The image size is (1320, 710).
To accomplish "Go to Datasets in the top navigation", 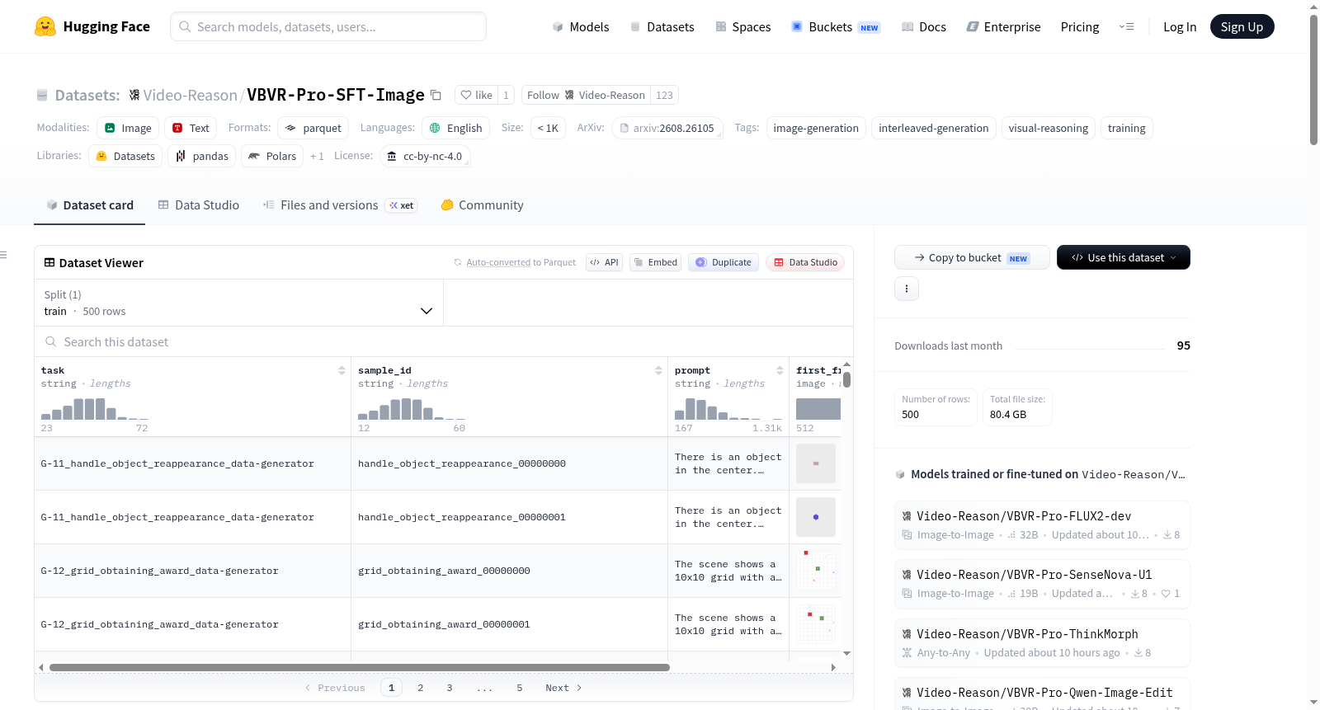I will point(662,26).
